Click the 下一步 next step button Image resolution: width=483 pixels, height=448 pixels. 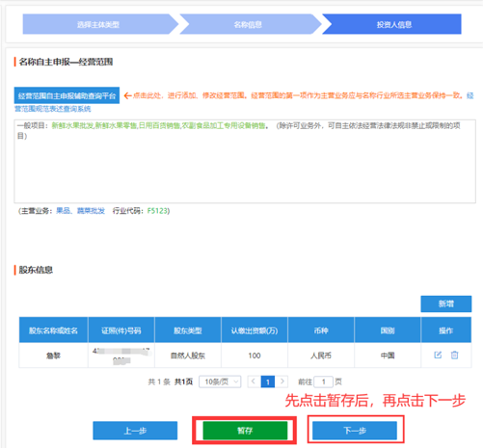355,431
